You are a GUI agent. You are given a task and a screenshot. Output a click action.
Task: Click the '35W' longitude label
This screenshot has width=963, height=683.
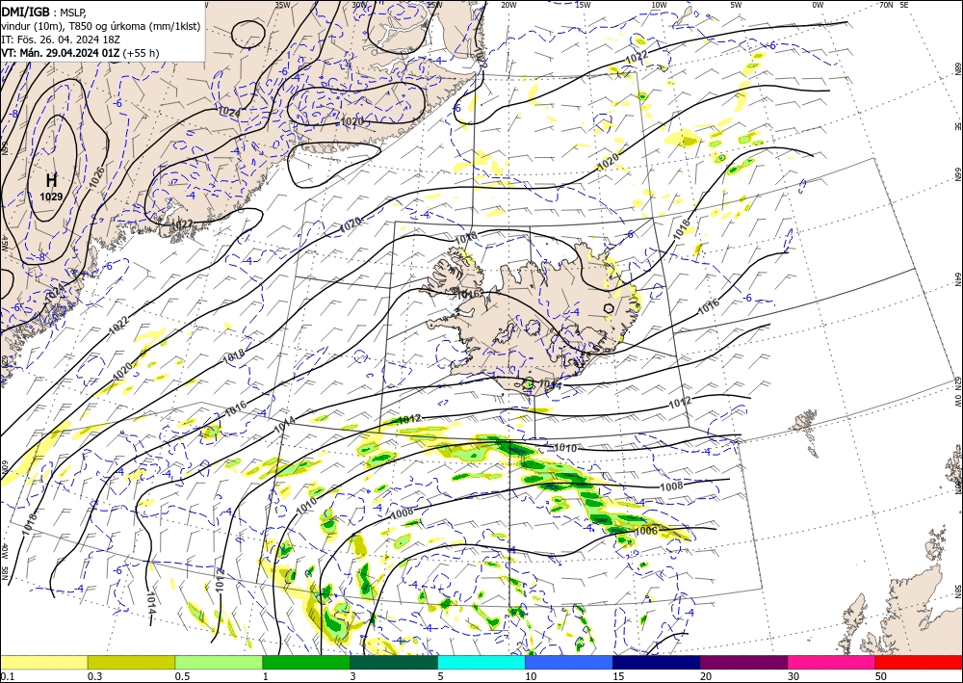pyautogui.click(x=282, y=5)
